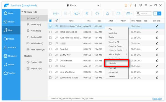Open the Photos sidebar section
This screenshot has height=102, width=166.
pos(11,22)
